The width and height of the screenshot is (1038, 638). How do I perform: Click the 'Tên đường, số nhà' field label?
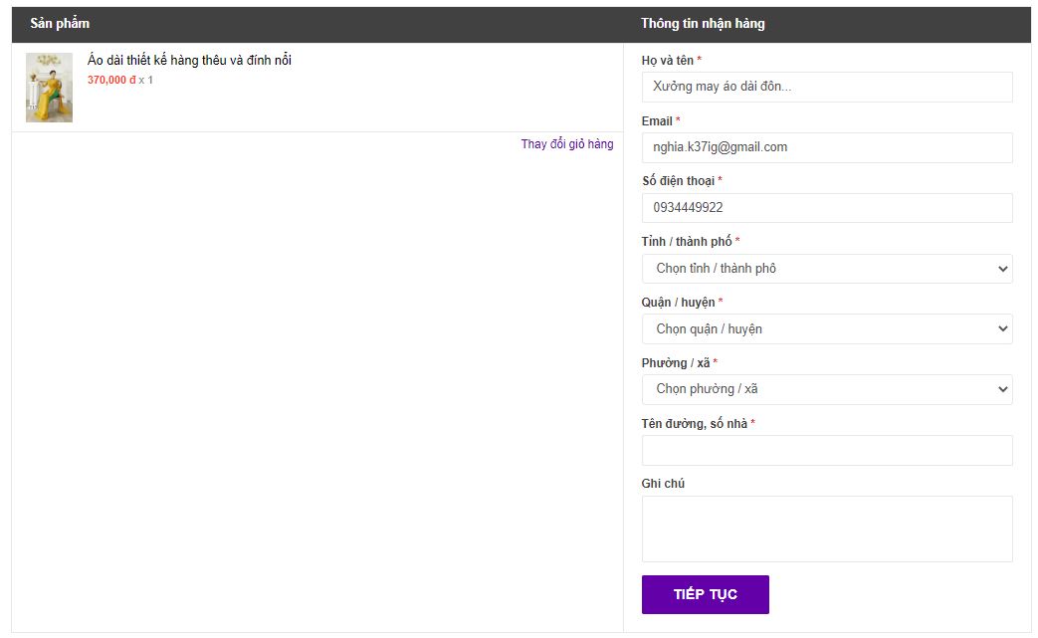pos(694,424)
